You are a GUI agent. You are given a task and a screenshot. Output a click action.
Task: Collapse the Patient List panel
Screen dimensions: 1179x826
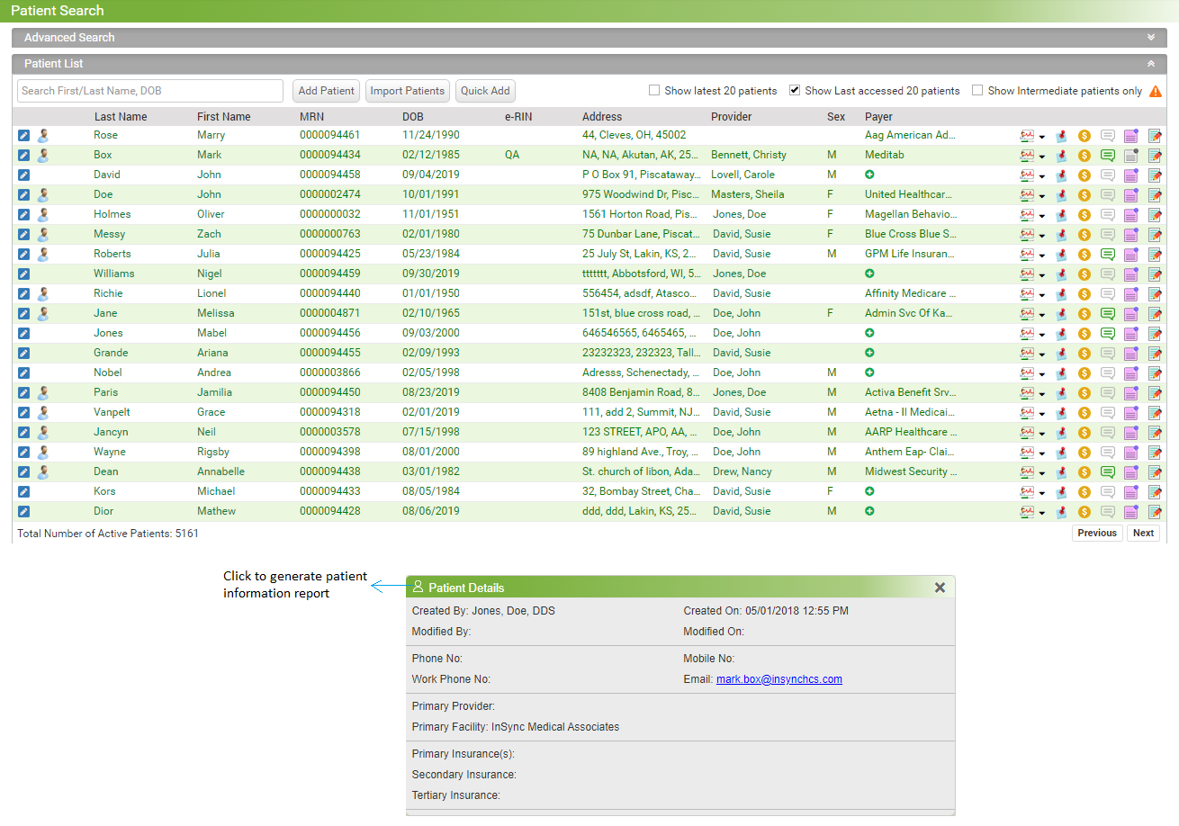tap(1150, 63)
